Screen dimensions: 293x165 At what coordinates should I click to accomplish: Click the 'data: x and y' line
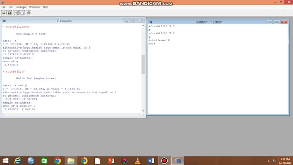[15, 86]
